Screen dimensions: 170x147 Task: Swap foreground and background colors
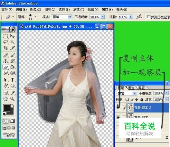click(x=12, y=105)
